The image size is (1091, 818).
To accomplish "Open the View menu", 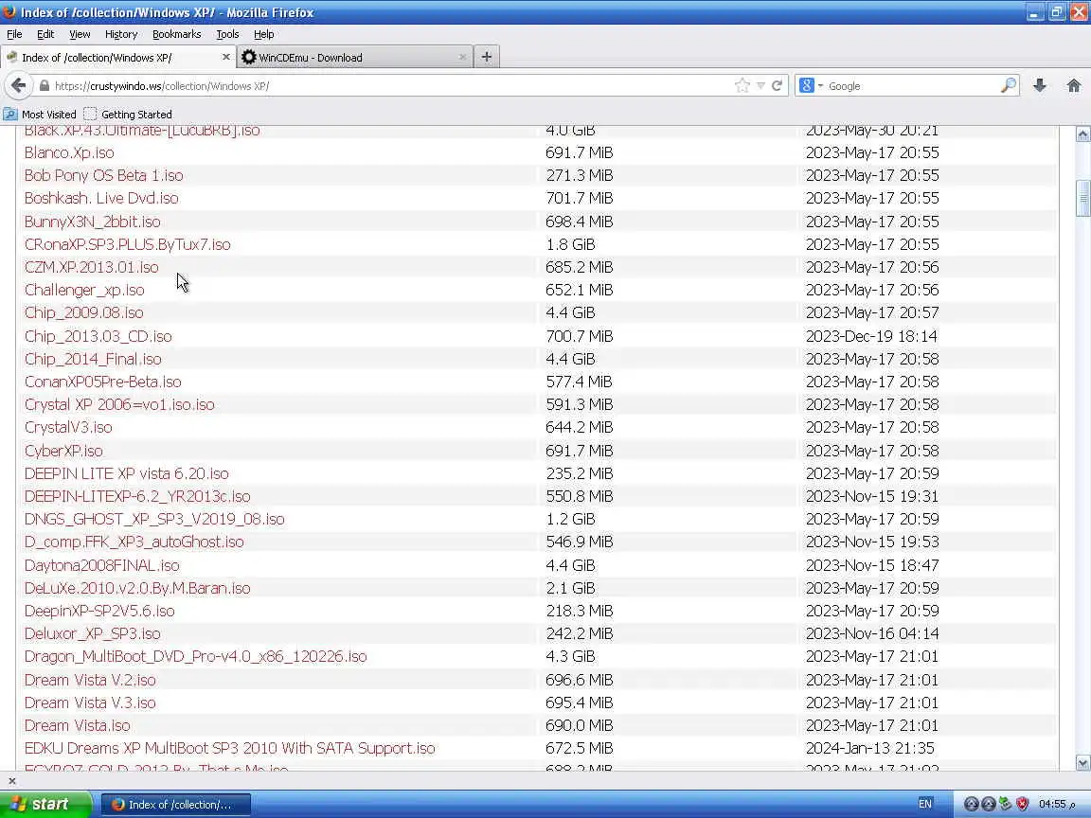I will point(80,34).
